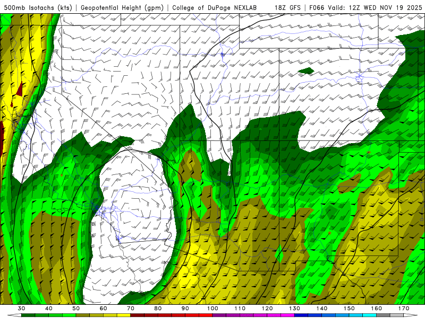
Task: Click the 60 label on the color scale
Action: (x=104, y=308)
